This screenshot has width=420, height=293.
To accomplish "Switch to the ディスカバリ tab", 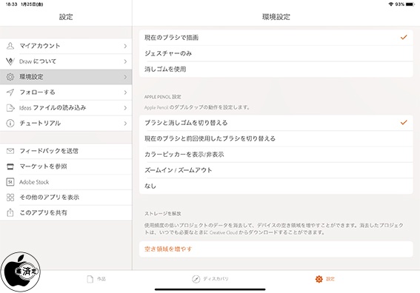I will pos(210,279).
